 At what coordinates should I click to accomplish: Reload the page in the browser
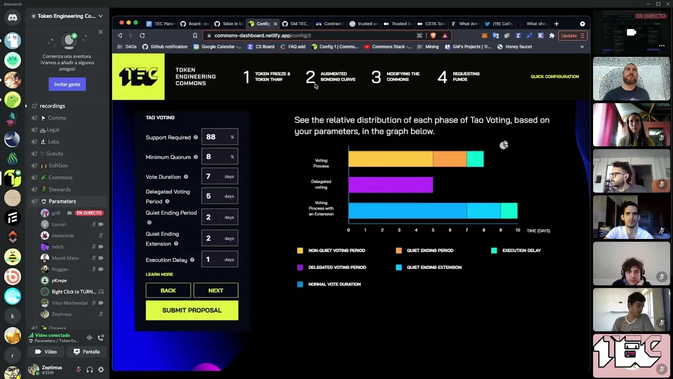point(142,36)
